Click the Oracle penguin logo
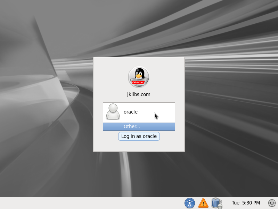Image resolution: width=278 pixels, height=209 pixels. point(139,76)
